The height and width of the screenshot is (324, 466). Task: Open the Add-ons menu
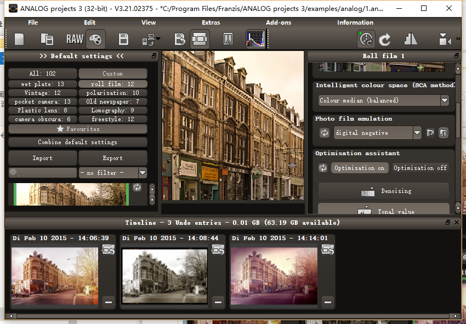coord(279,22)
